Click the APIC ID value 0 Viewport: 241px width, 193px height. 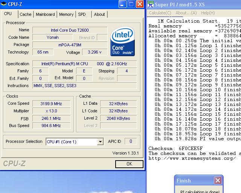coord(131,141)
